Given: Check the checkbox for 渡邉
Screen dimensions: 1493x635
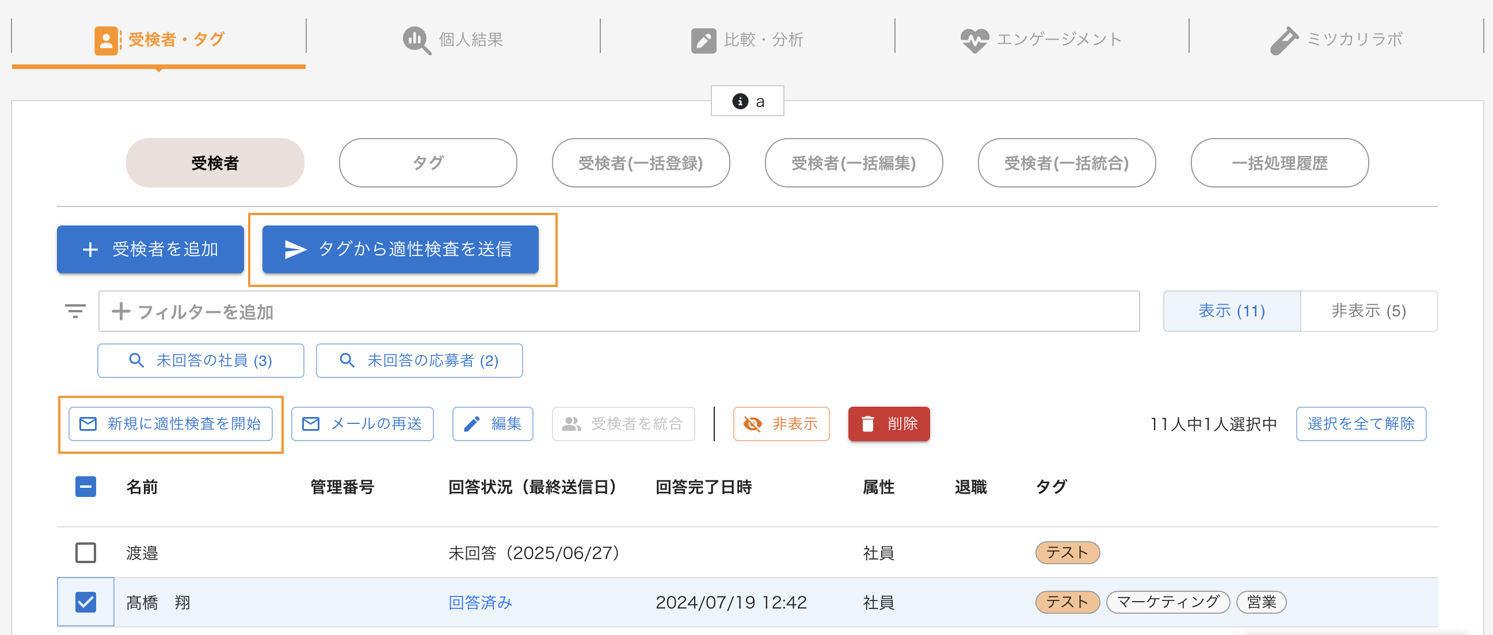Looking at the screenshot, I should point(86,552).
